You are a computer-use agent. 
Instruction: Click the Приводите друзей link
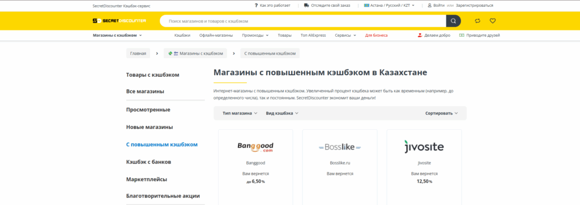coord(483,36)
